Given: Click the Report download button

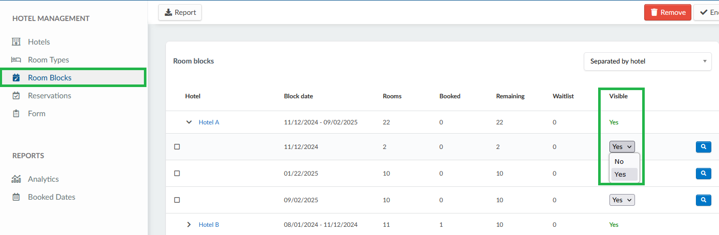Looking at the screenshot, I should point(180,12).
